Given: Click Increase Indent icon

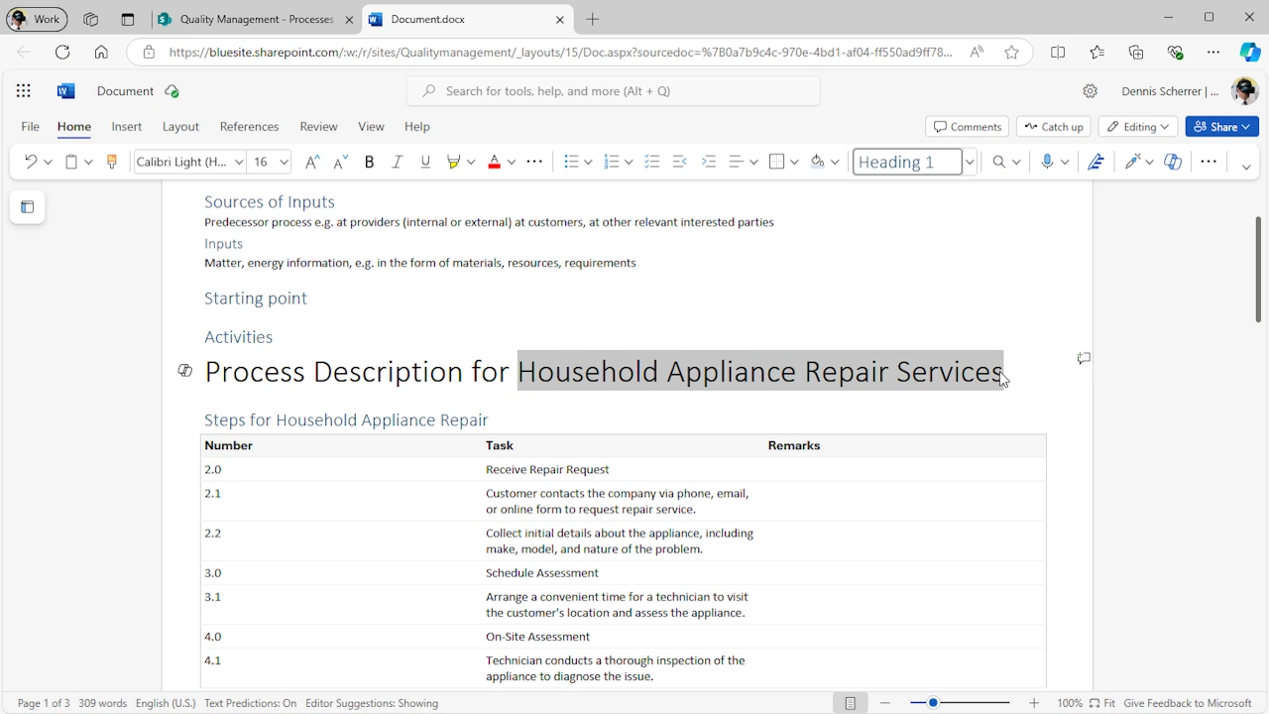Looking at the screenshot, I should coord(708,162).
